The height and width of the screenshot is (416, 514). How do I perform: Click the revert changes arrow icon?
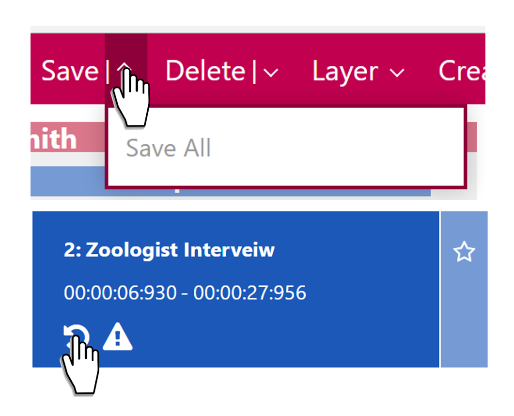pos(77,336)
